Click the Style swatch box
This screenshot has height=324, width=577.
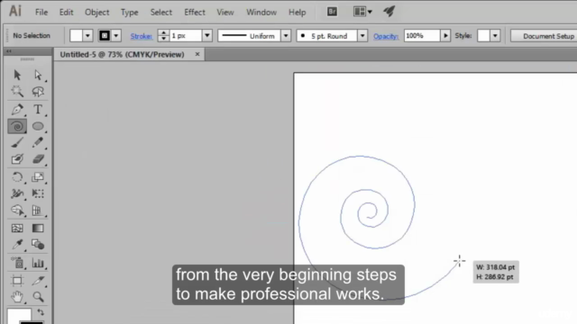click(483, 36)
